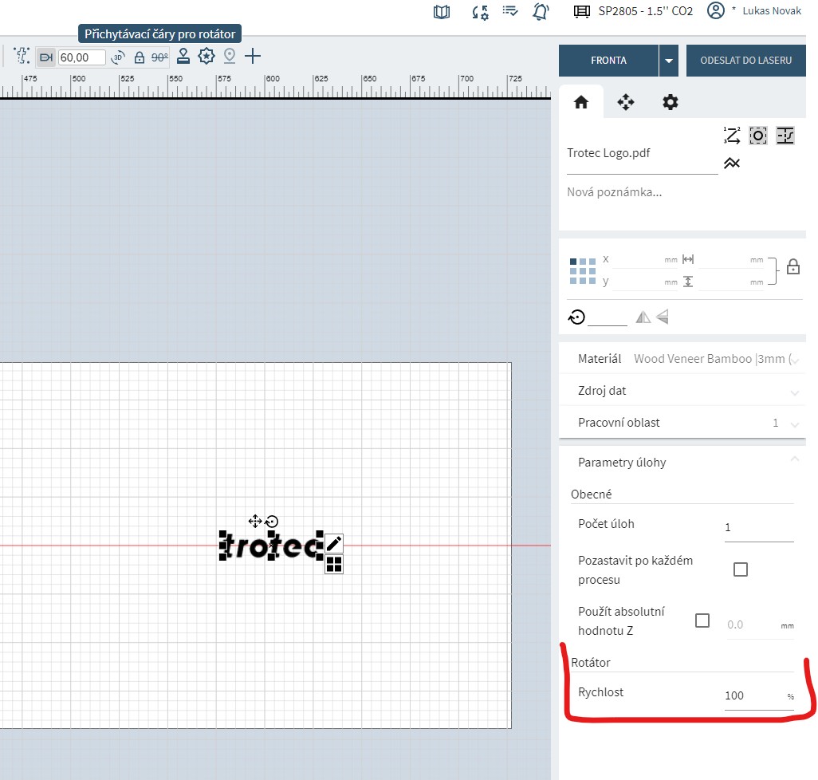Screen dimensions: 818x780
Task: Toggle the aspect ratio lock for dimensions
Action: (792, 267)
